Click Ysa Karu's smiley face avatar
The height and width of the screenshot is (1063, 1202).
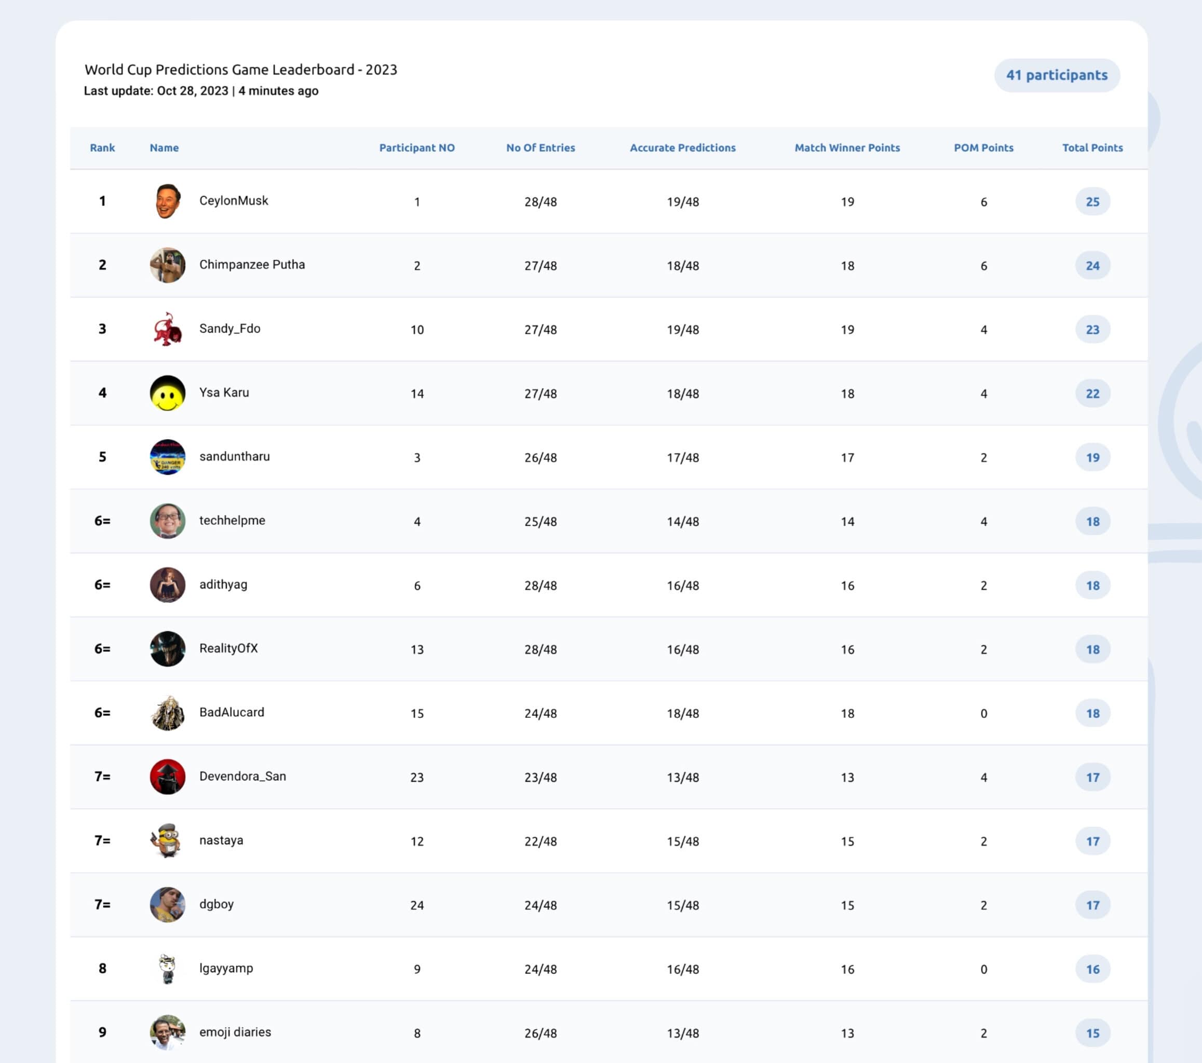point(168,393)
